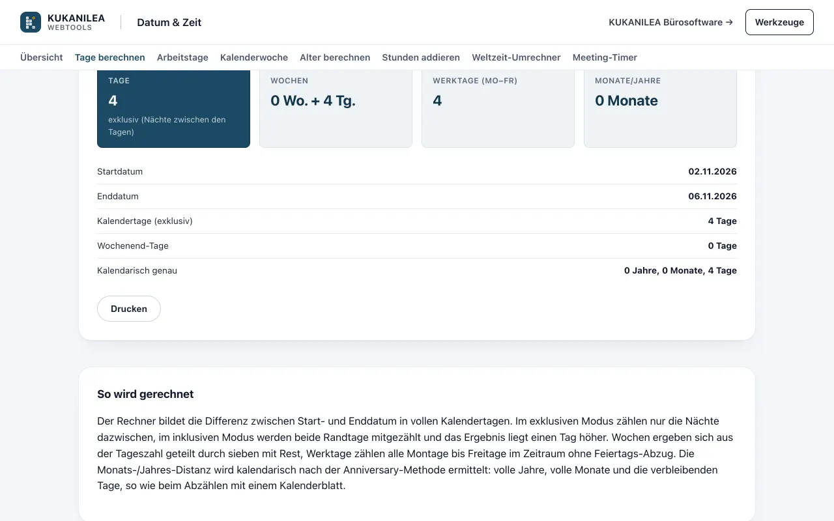Click the Startdatum value 02.11.2026
Viewport: 834px width, 521px height.
click(x=712, y=172)
